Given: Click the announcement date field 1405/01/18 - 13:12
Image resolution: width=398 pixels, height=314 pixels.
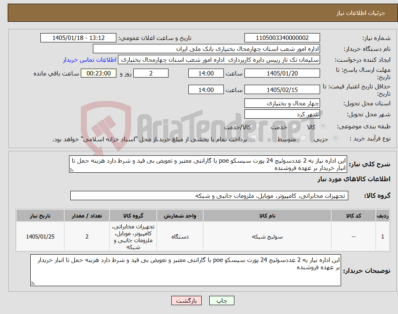Looking at the screenshot, I should (78, 38).
